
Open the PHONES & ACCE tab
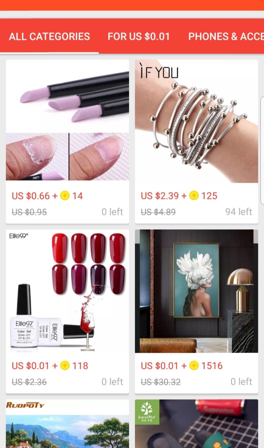[226, 36]
